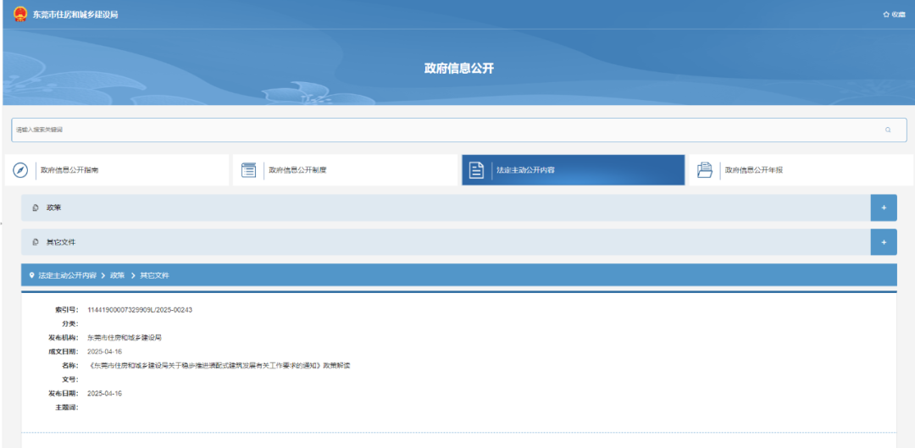
Task: Click the document icon for 法定主动公开内容
Action: (x=477, y=170)
